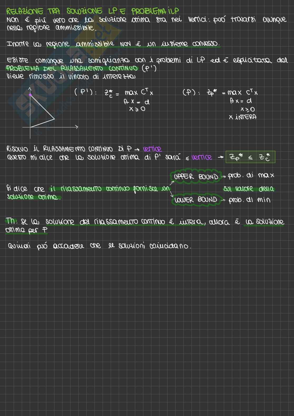Click the green title 'Relazione tra soluzione LP e problema ILP'
This screenshot has height=416, width=294.
[x=92, y=11]
